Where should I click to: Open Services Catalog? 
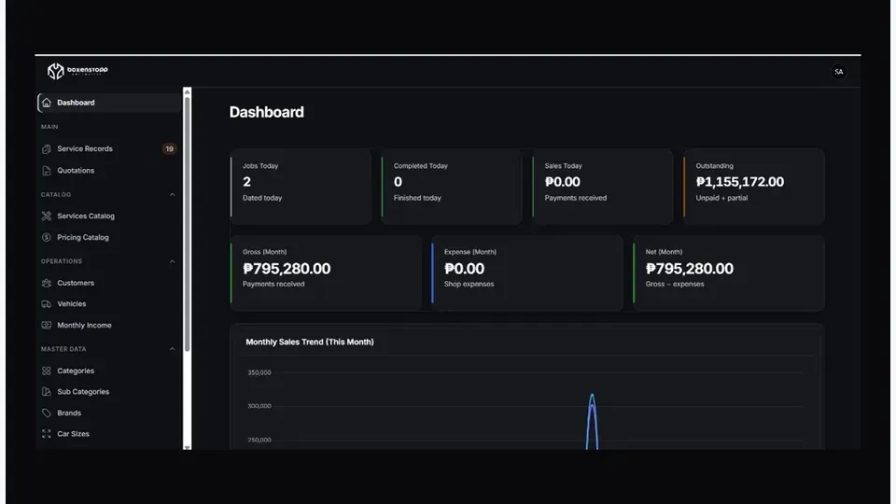109,216
